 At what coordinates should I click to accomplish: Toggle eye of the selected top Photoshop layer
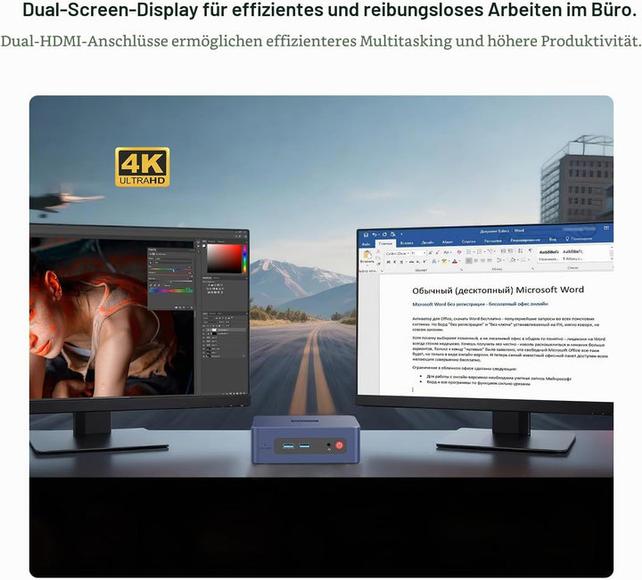203,330
